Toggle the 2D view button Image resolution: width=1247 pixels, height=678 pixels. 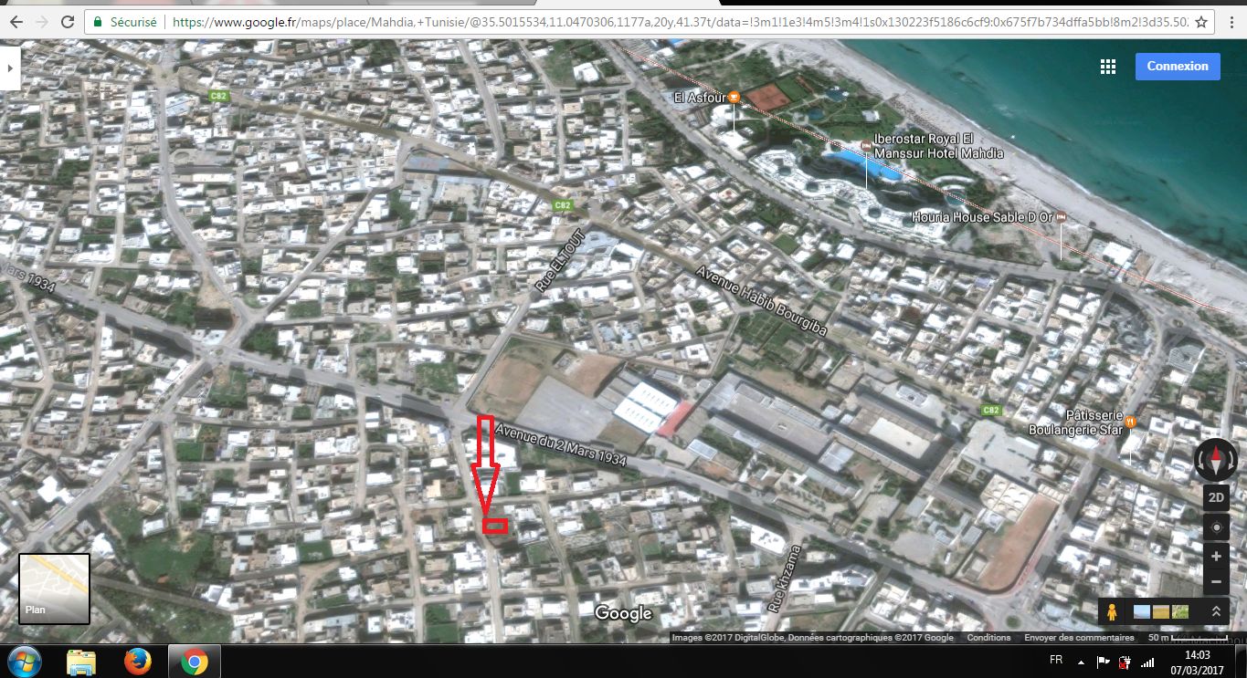click(1216, 497)
